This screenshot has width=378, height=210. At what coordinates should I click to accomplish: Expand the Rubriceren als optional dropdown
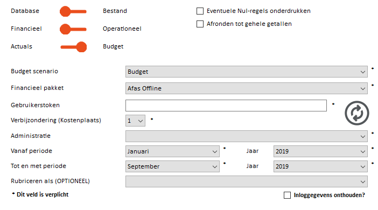point(247,181)
